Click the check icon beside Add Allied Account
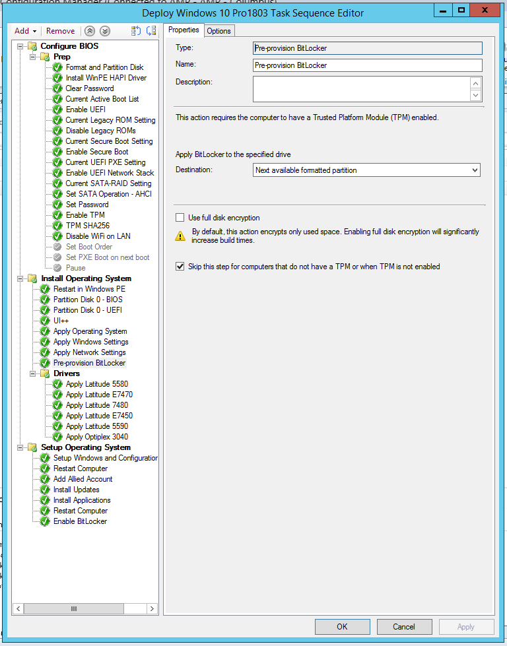The width and height of the screenshot is (507, 646). [x=45, y=479]
